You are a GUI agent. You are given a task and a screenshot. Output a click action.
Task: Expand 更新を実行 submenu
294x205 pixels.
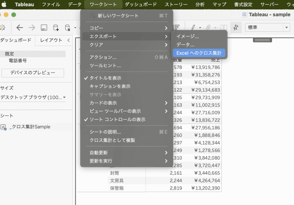127,161
